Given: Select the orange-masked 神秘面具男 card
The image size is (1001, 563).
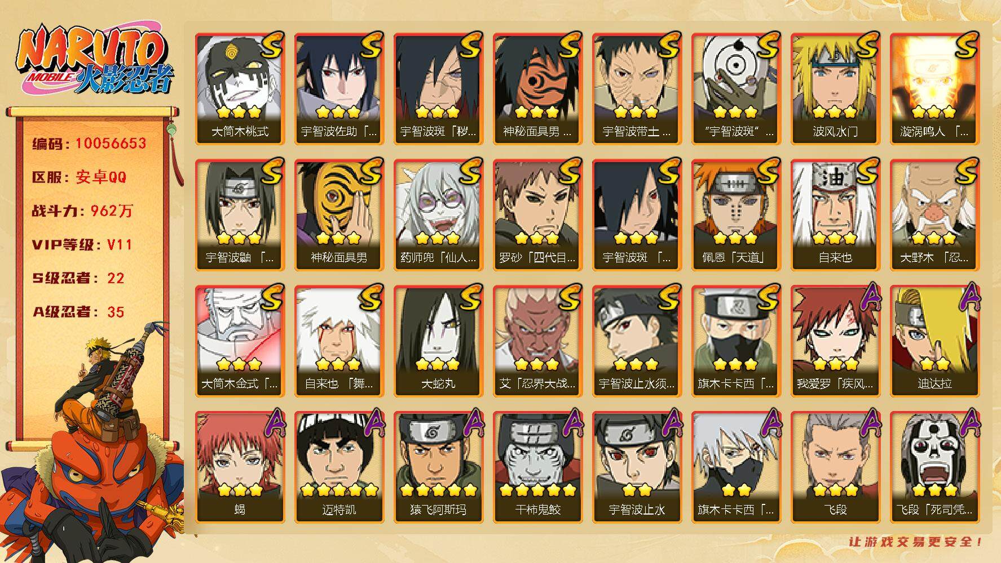Looking at the screenshot, I should point(538,88).
